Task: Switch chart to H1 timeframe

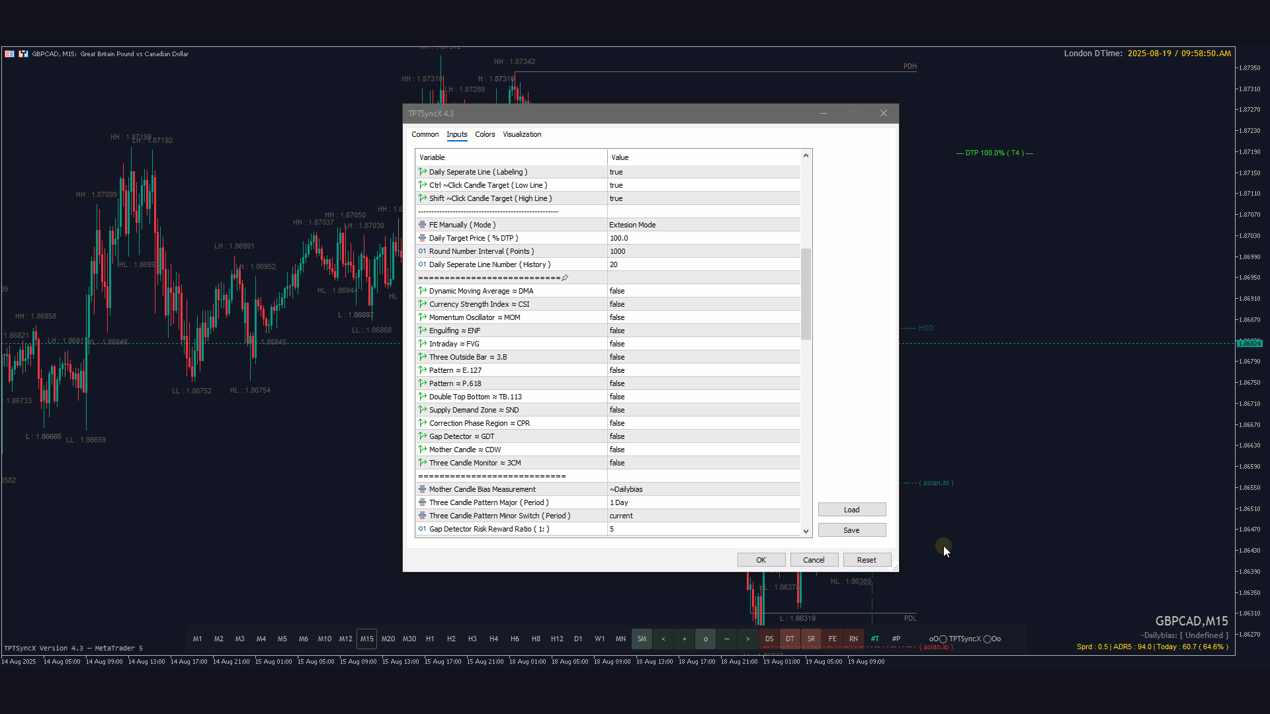Action: (x=430, y=639)
